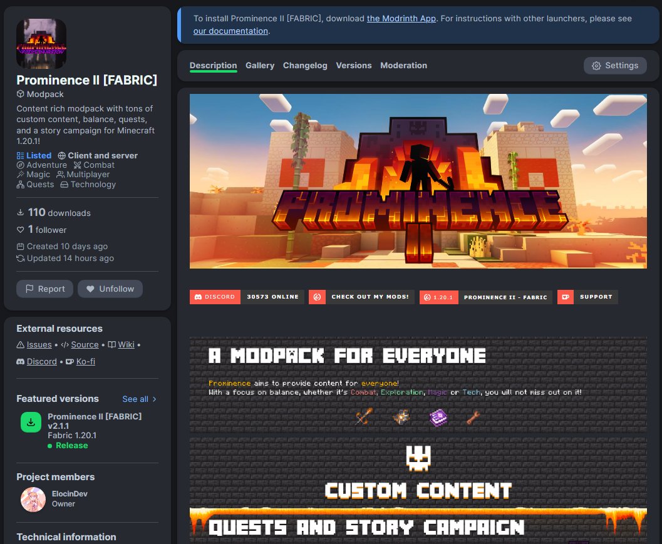662x544 pixels.
Task: Click the globe icon for Client and server
Action: tap(61, 155)
